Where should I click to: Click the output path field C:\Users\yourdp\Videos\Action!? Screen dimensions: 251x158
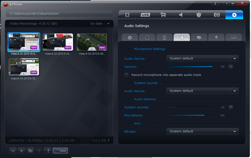tap(55, 14)
